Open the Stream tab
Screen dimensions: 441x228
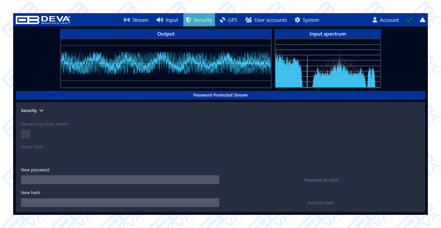[x=136, y=20]
